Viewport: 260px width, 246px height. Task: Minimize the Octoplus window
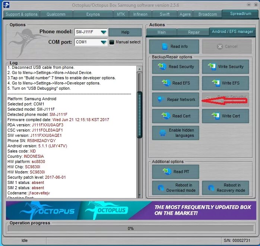point(248,4)
